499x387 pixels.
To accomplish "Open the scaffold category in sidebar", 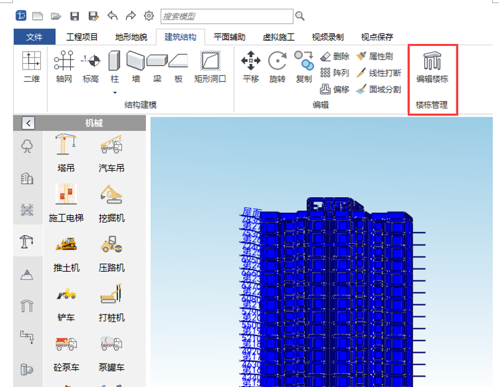I will click(x=27, y=210).
